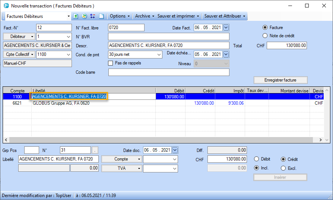Open the Date Fact. calendar picker
Viewport: 333px width, 200px height.
226,28
